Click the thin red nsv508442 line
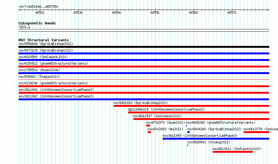This screenshot has width=278, height=164. tap(144, 80)
